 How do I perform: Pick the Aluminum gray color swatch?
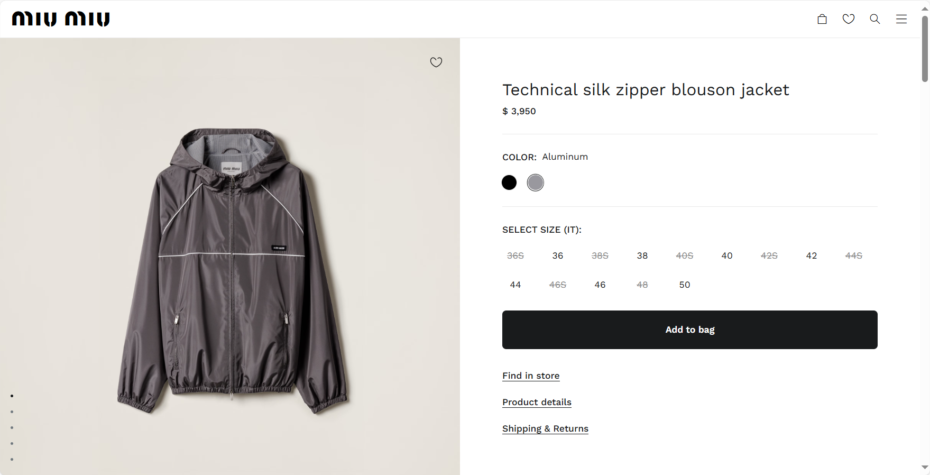click(536, 182)
